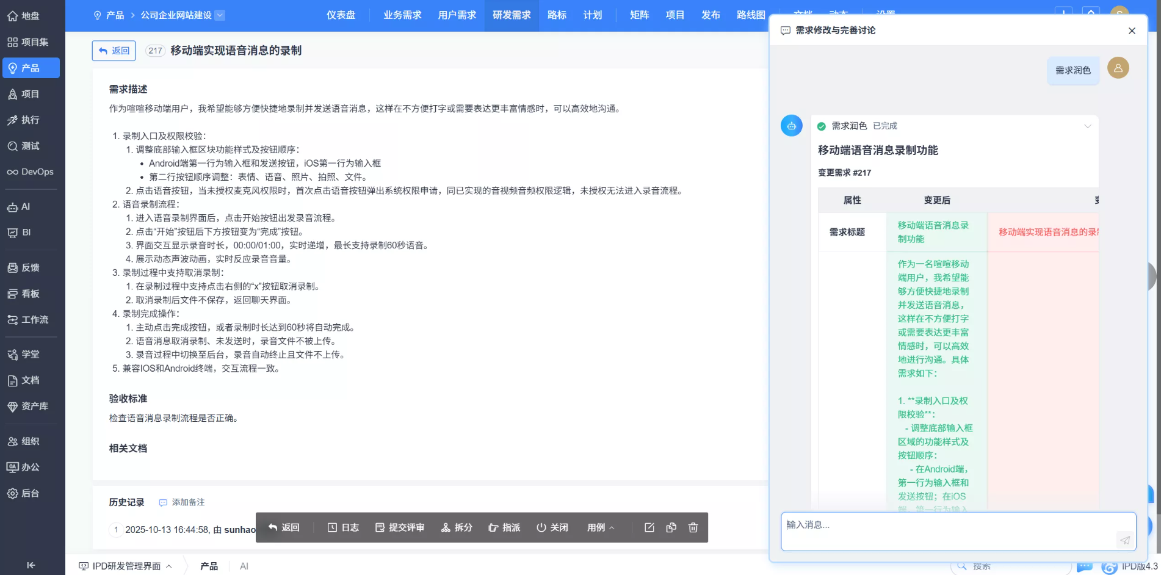
Task: Click the 关闭 power icon in the toolbar
Action: [x=551, y=527]
